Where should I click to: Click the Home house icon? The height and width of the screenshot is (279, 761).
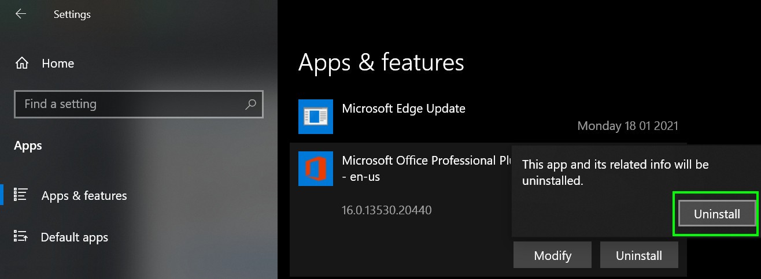(x=22, y=63)
